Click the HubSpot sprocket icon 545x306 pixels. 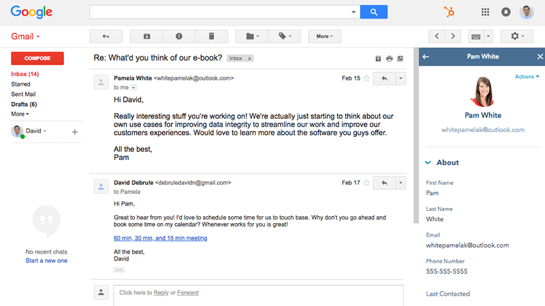click(x=449, y=12)
